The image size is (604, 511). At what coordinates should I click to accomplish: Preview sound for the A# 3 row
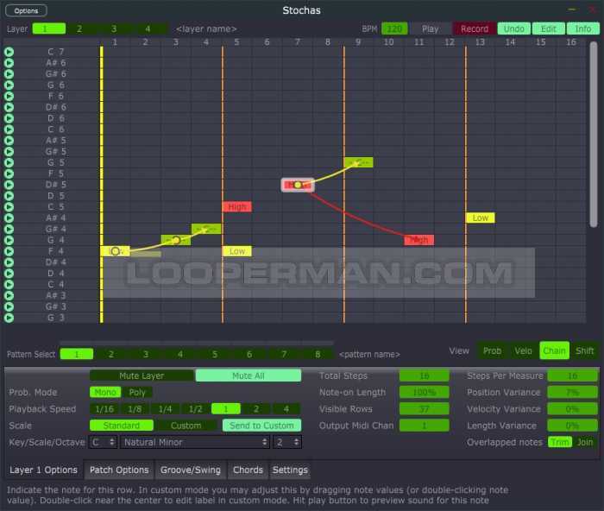point(9,296)
